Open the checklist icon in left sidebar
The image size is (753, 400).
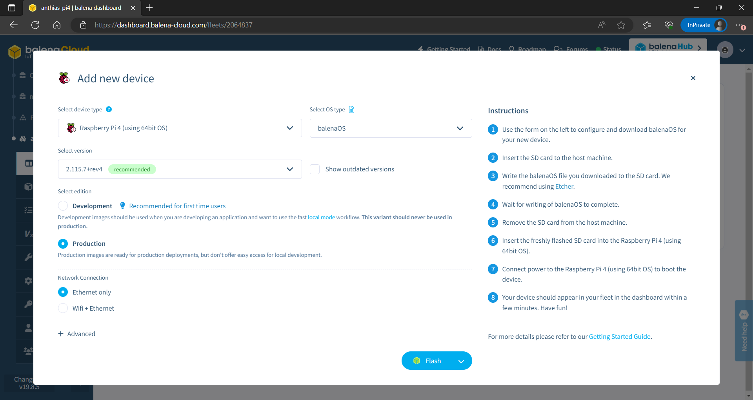coord(28,210)
